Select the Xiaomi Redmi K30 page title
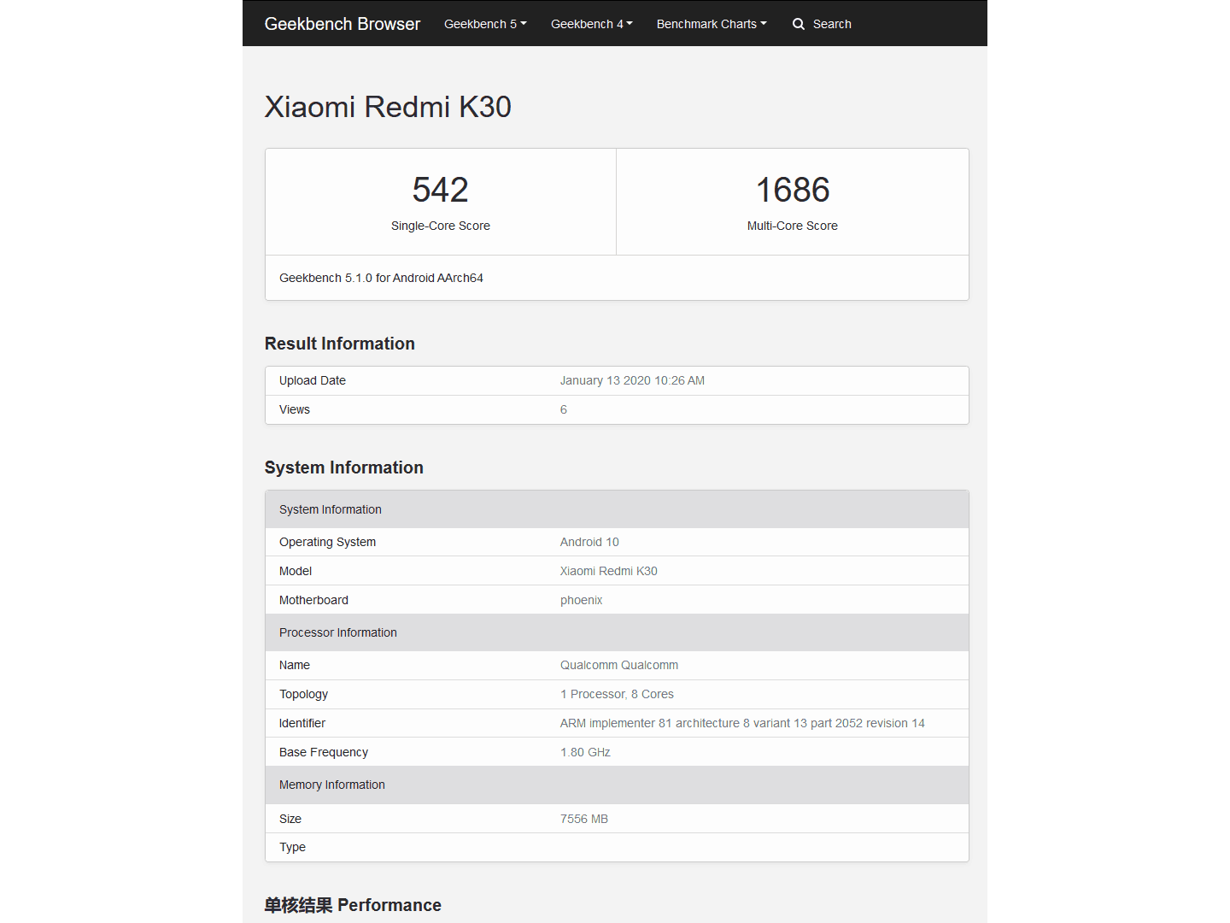Image resolution: width=1230 pixels, height=923 pixels. (x=388, y=107)
